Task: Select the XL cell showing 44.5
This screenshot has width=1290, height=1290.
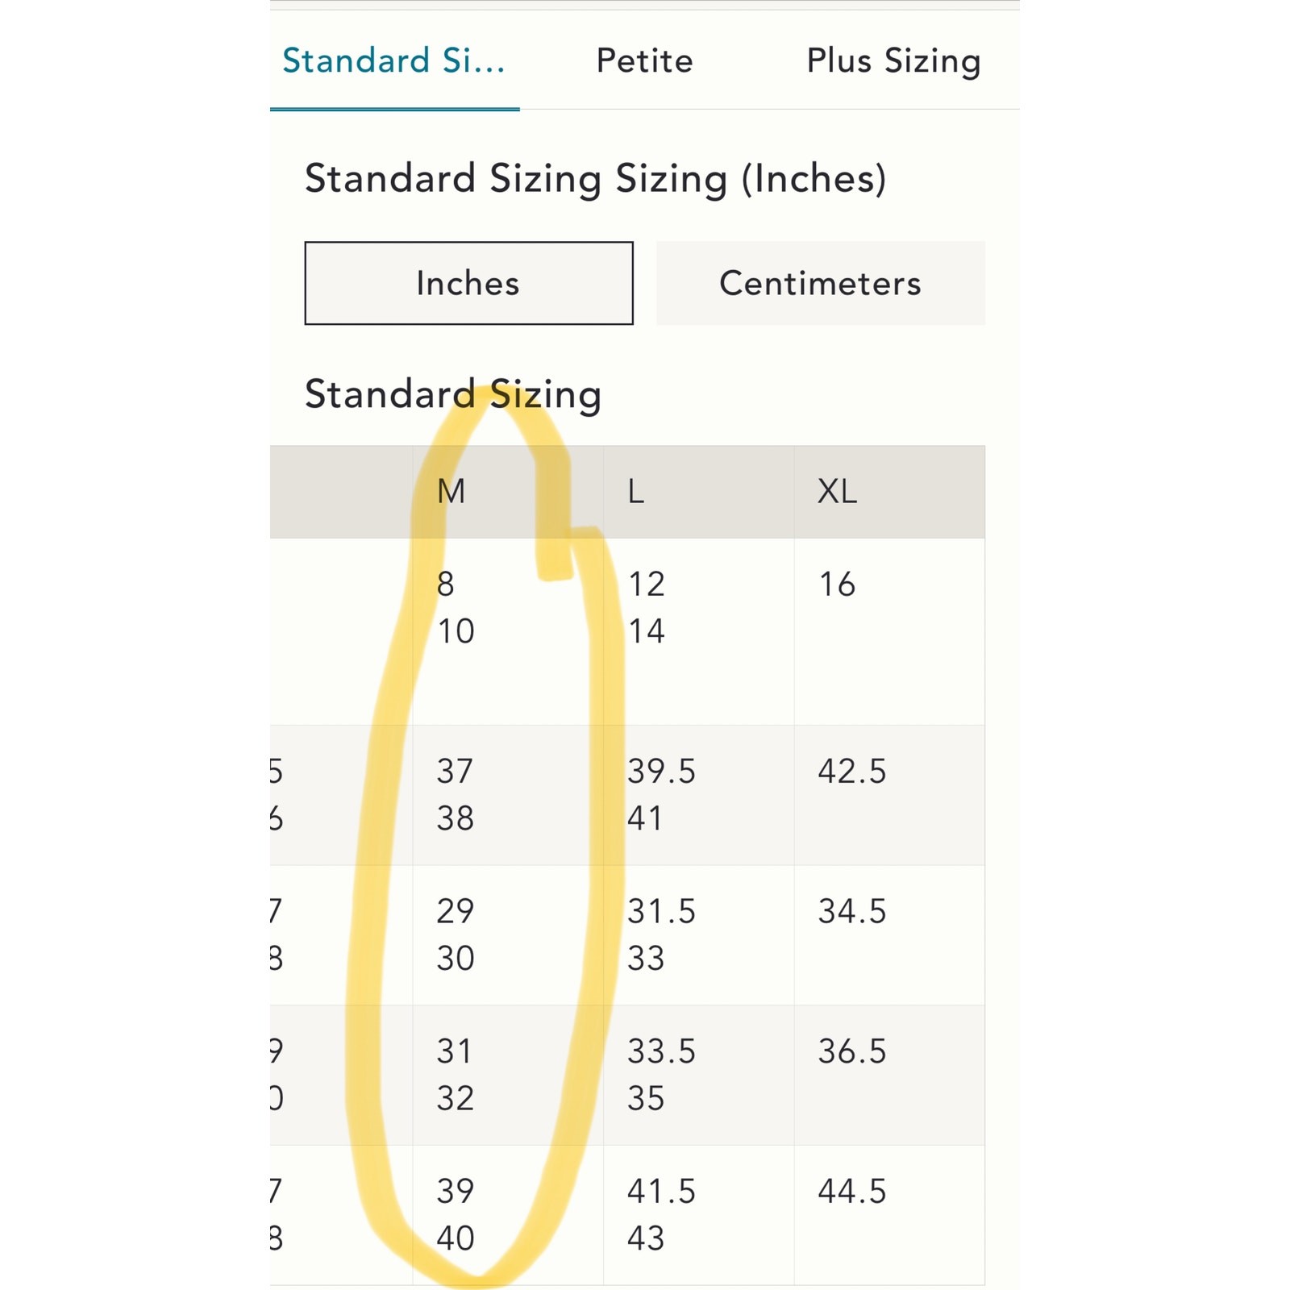Action: click(x=852, y=1192)
